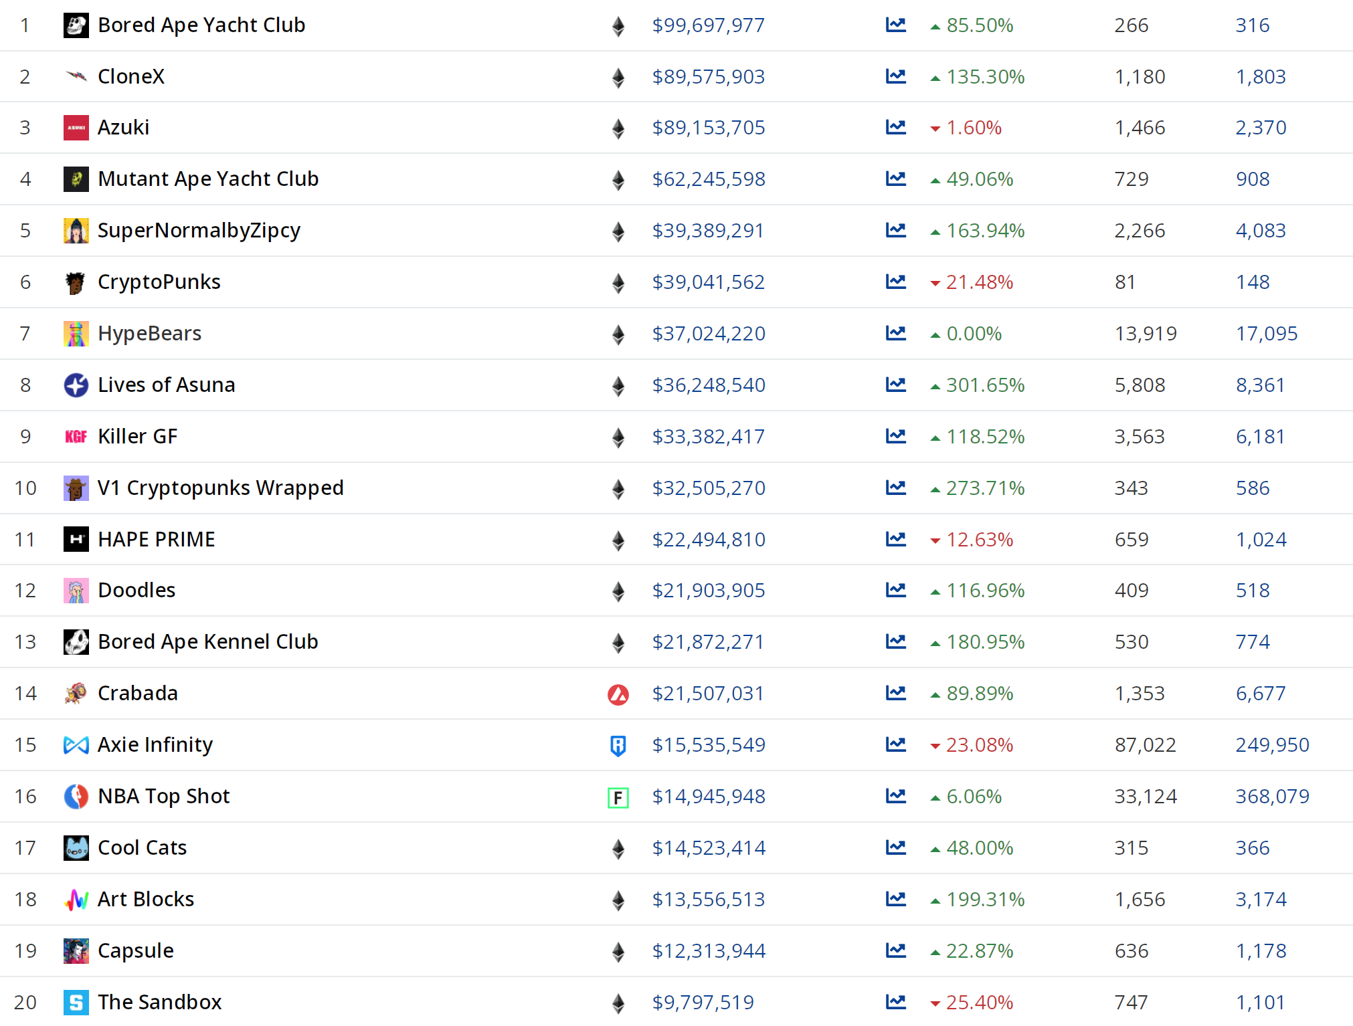Open the HAPE PRIME collection link
1353x1026 pixels.
[x=157, y=540]
